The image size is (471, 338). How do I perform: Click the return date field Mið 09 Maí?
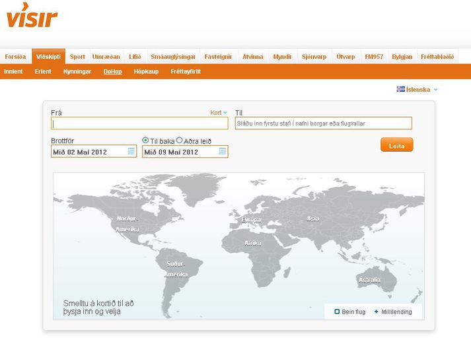(x=185, y=152)
